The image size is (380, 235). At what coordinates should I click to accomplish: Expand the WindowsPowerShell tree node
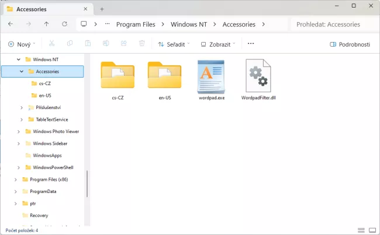pyautogui.click(x=19, y=167)
